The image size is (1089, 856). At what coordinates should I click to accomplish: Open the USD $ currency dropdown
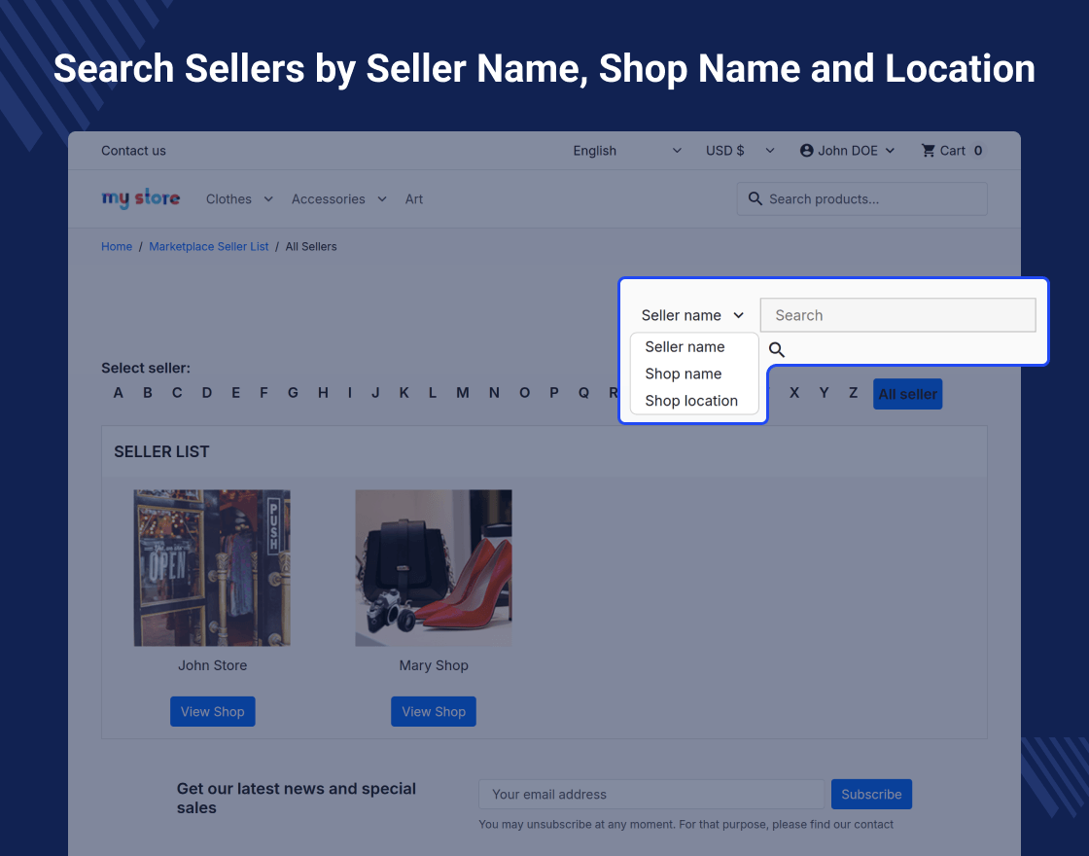(740, 151)
